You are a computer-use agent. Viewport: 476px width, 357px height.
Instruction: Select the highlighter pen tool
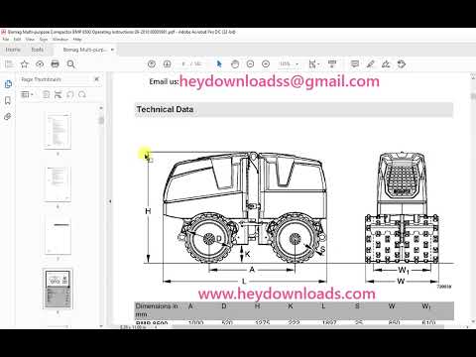tap(370, 64)
